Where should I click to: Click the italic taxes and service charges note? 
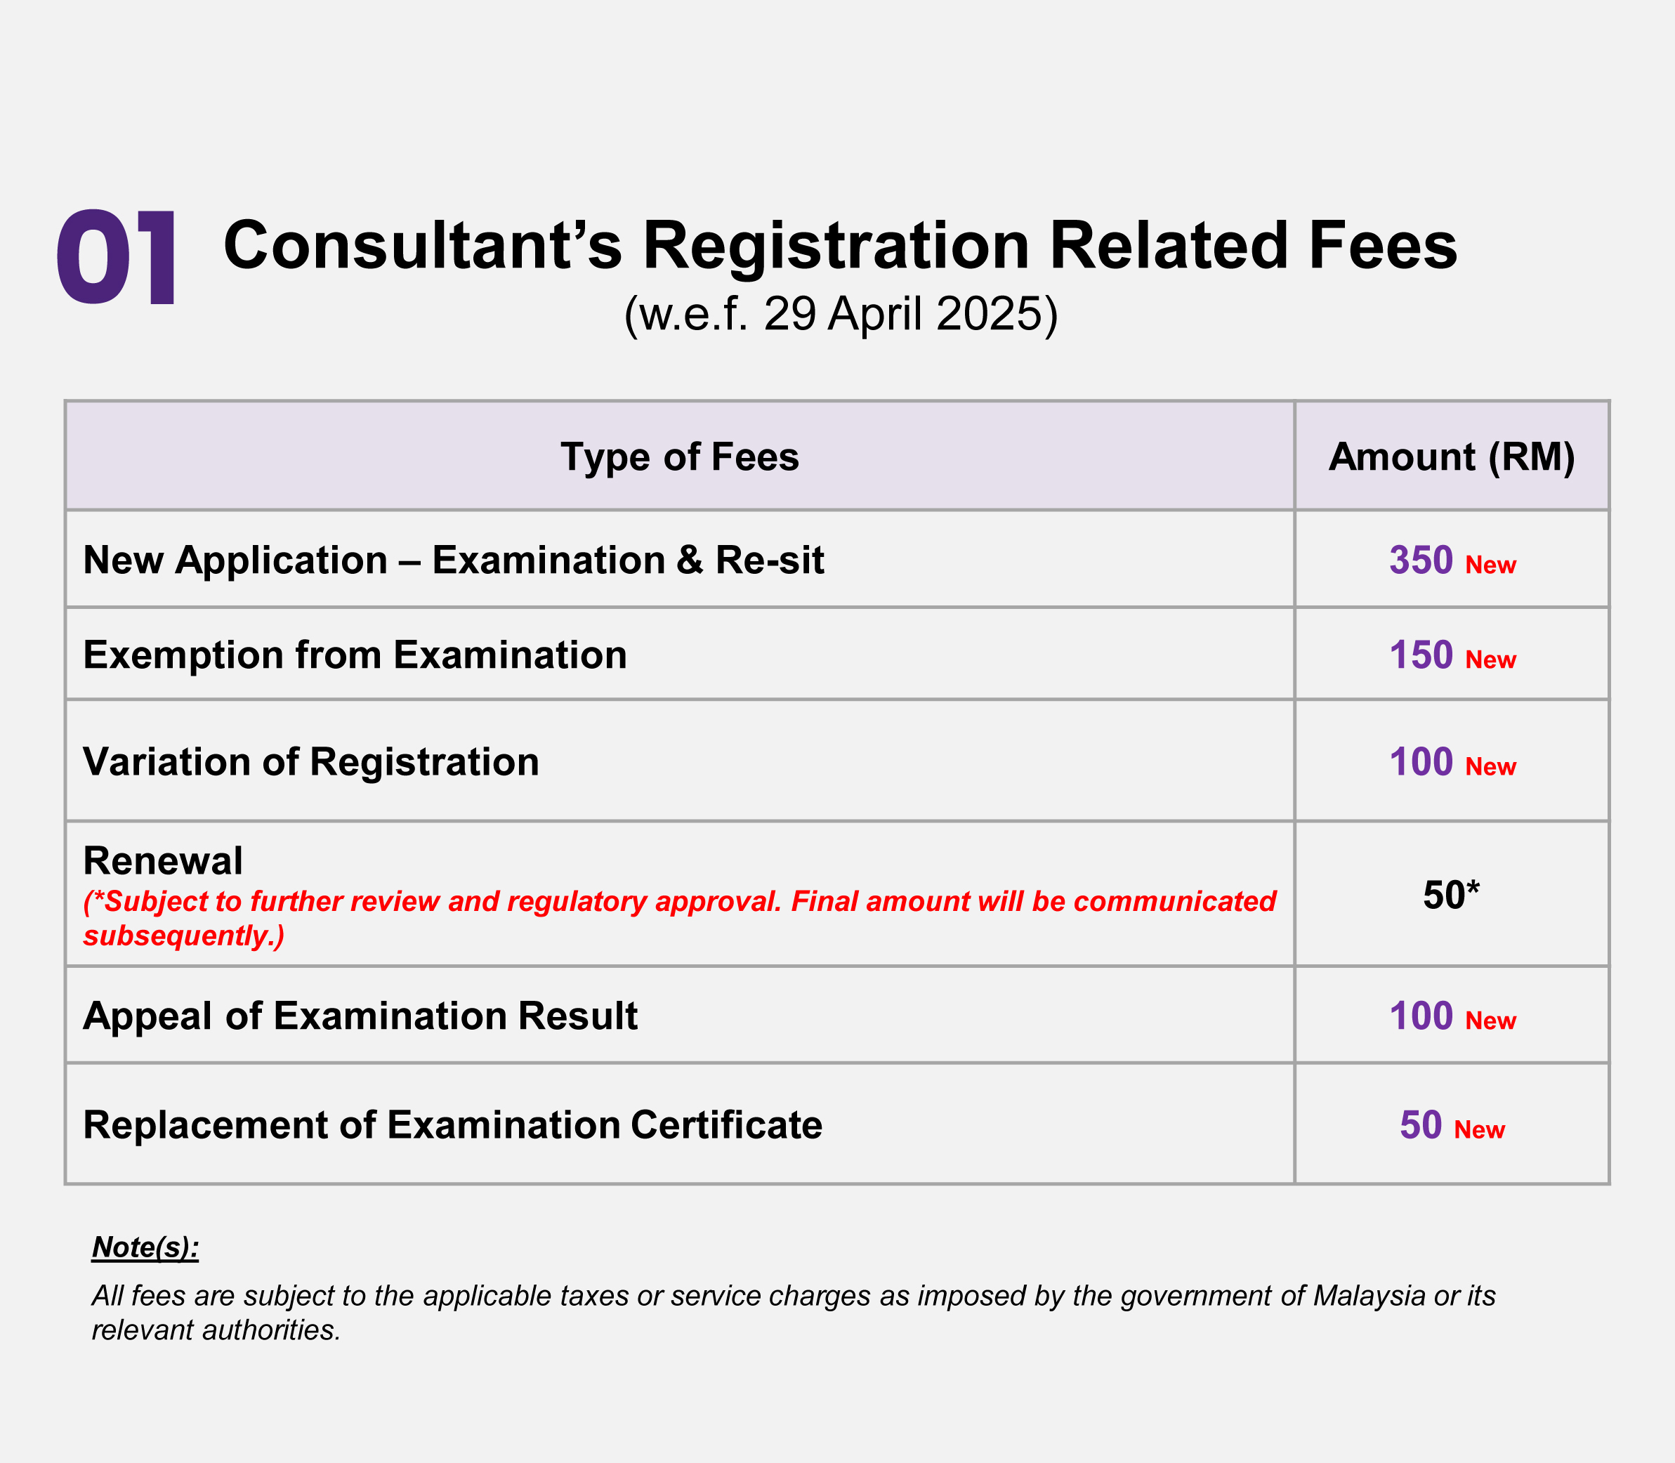click(794, 1313)
